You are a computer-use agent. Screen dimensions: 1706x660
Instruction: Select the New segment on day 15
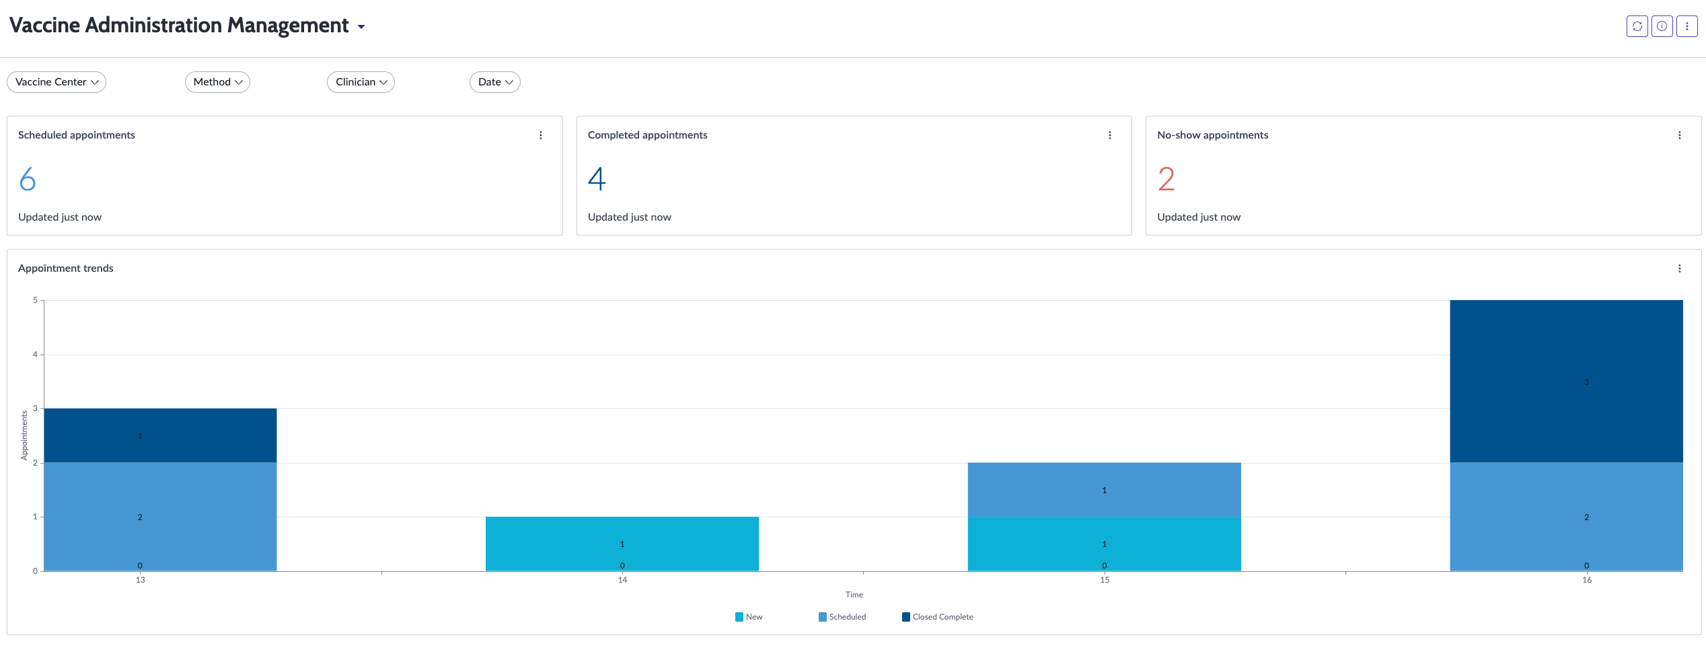pyautogui.click(x=1105, y=544)
